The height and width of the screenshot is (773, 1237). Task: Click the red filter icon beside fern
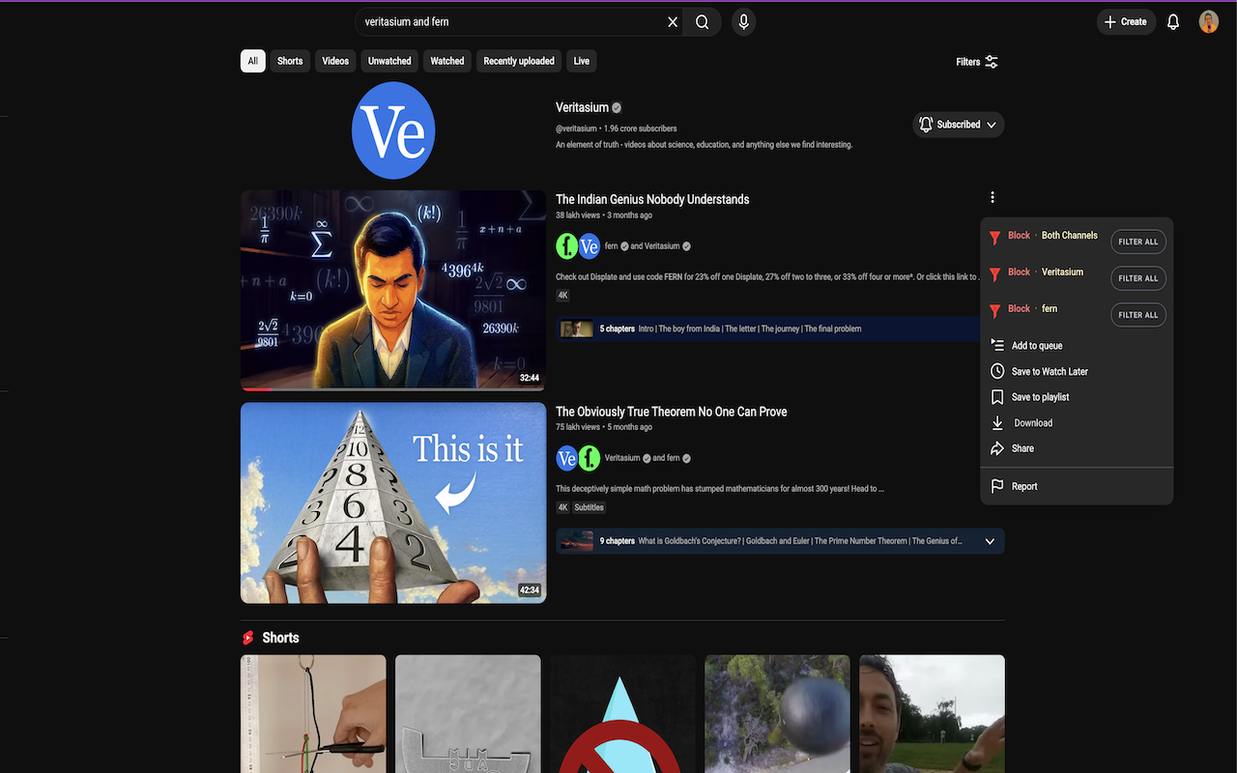(x=994, y=311)
